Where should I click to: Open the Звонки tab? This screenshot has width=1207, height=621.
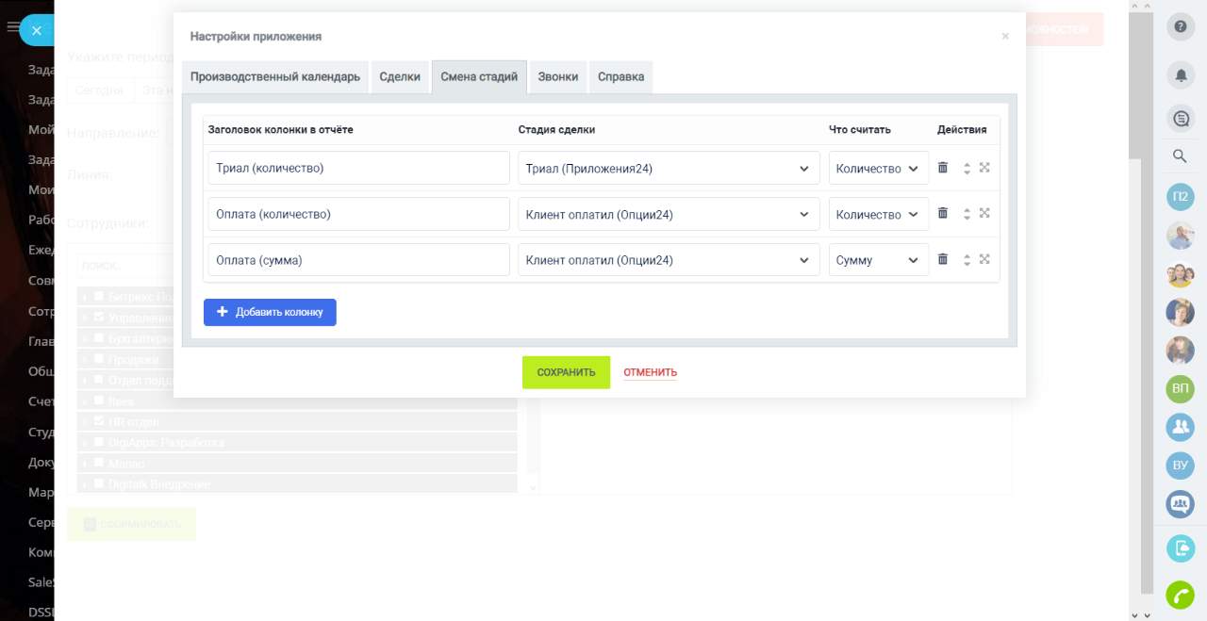tap(558, 77)
